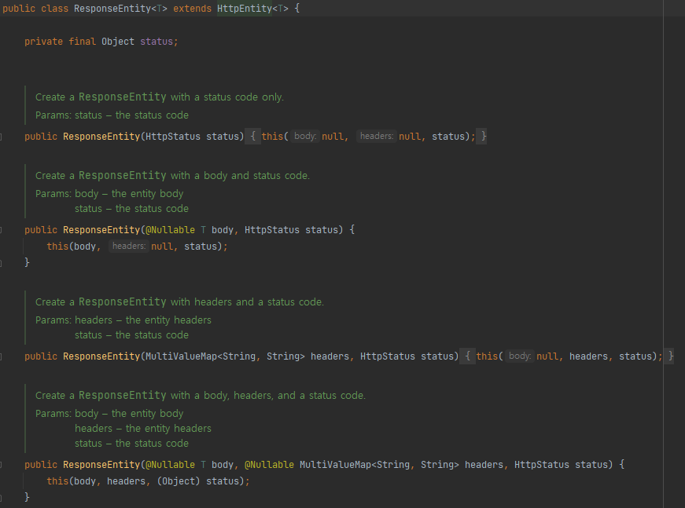Click doc line 'Params: headers – the entity headers'
This screenshot has width=685, height=508.
point(123,320)
